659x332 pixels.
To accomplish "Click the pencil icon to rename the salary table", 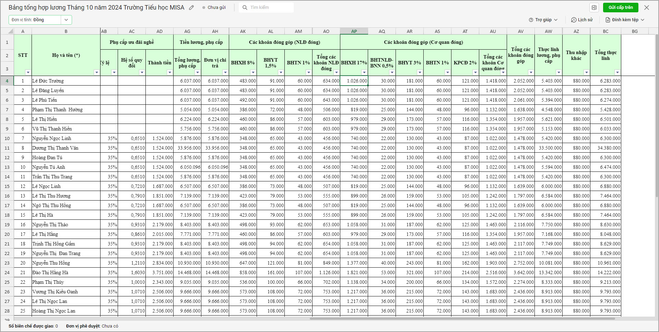I will pos(191,8).
